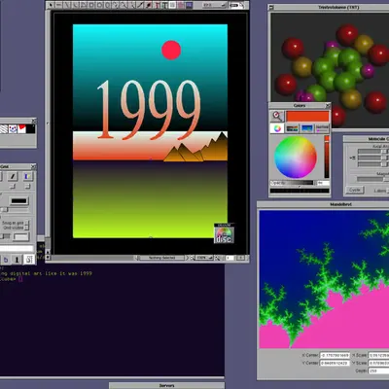Select the solid black pattern swatch

tap(31, 129)
